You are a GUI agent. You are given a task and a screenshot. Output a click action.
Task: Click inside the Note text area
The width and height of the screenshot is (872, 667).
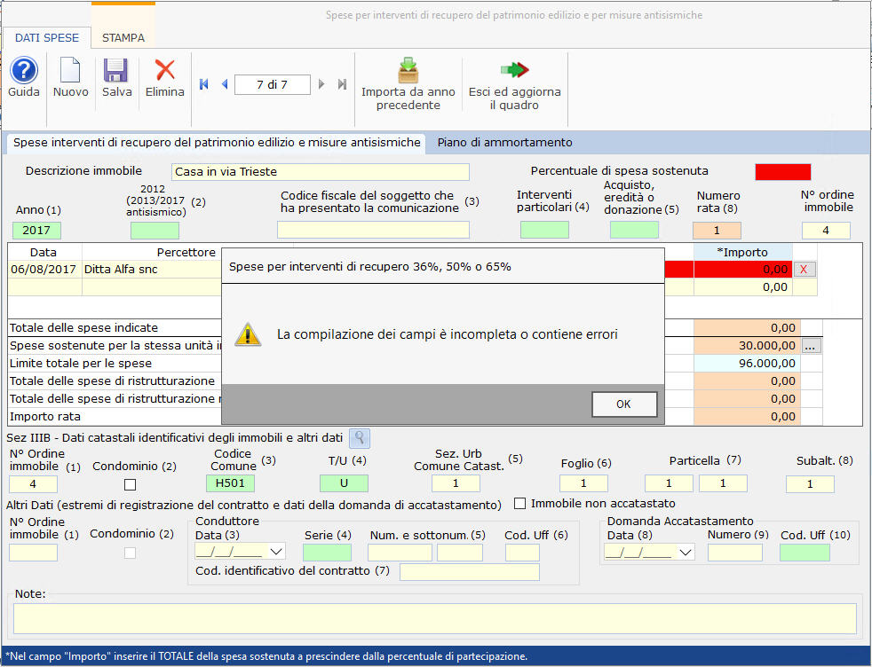click(x=435, y=619)
